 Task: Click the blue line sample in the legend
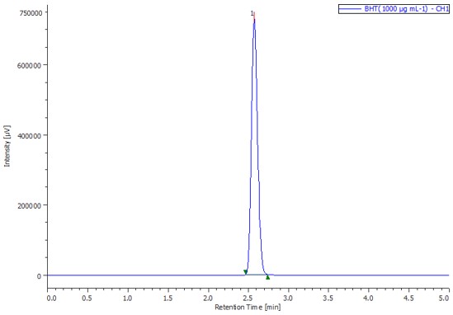[x=350, y=9]
